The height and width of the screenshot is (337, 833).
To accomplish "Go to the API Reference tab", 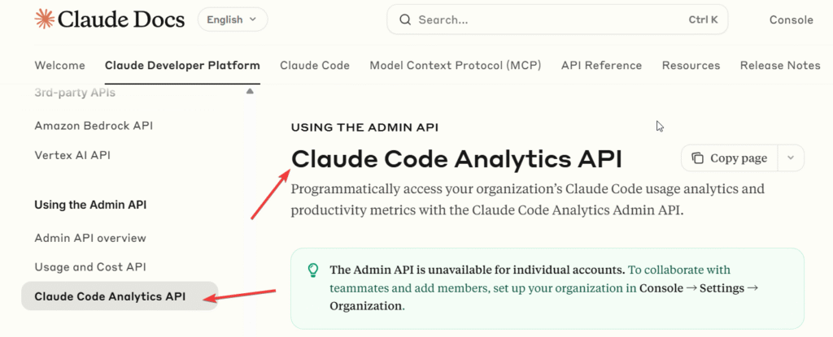I will pyautogui.click(x=601, y=65).
